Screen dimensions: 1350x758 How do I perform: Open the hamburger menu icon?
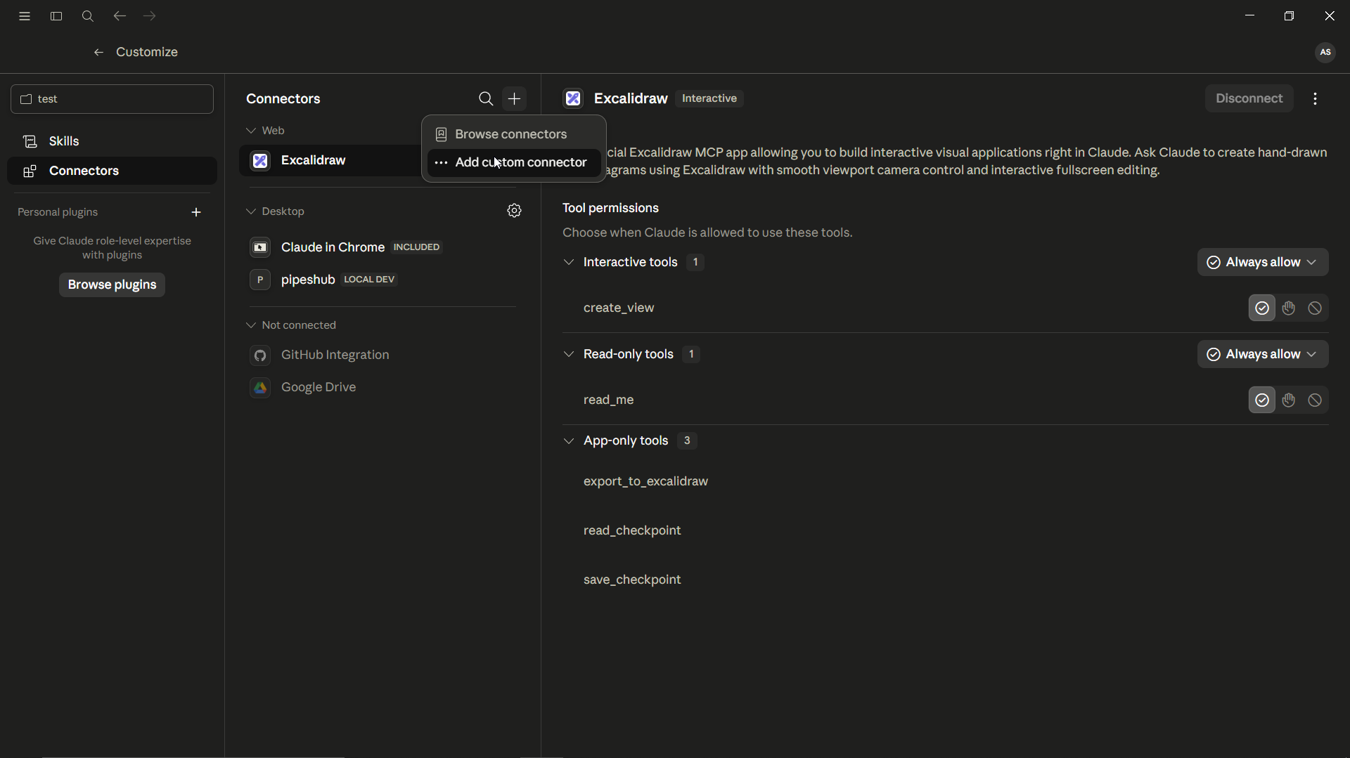[25, 16]
